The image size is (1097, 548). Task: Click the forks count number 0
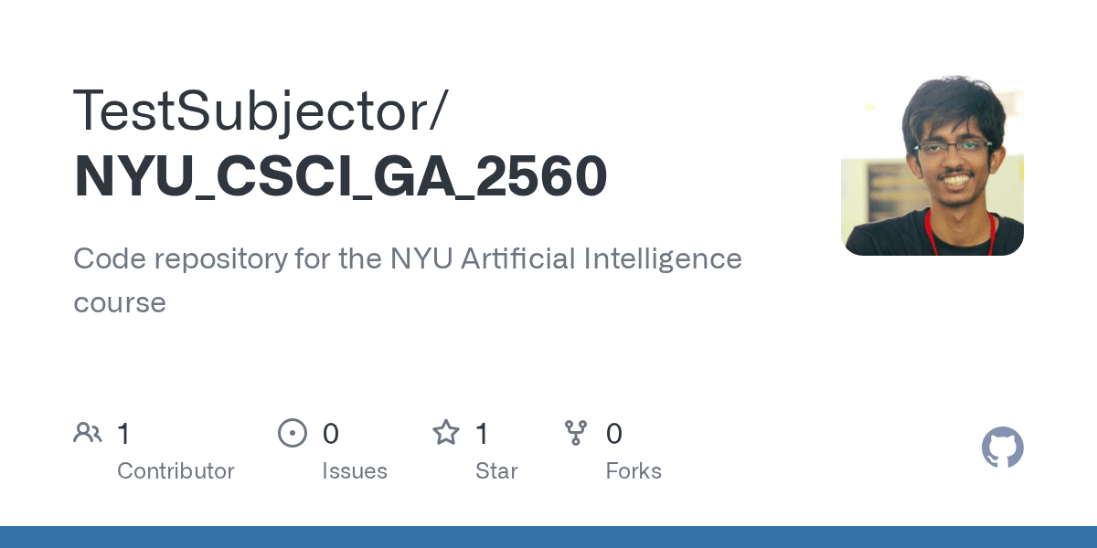click(x=614, y=434)
